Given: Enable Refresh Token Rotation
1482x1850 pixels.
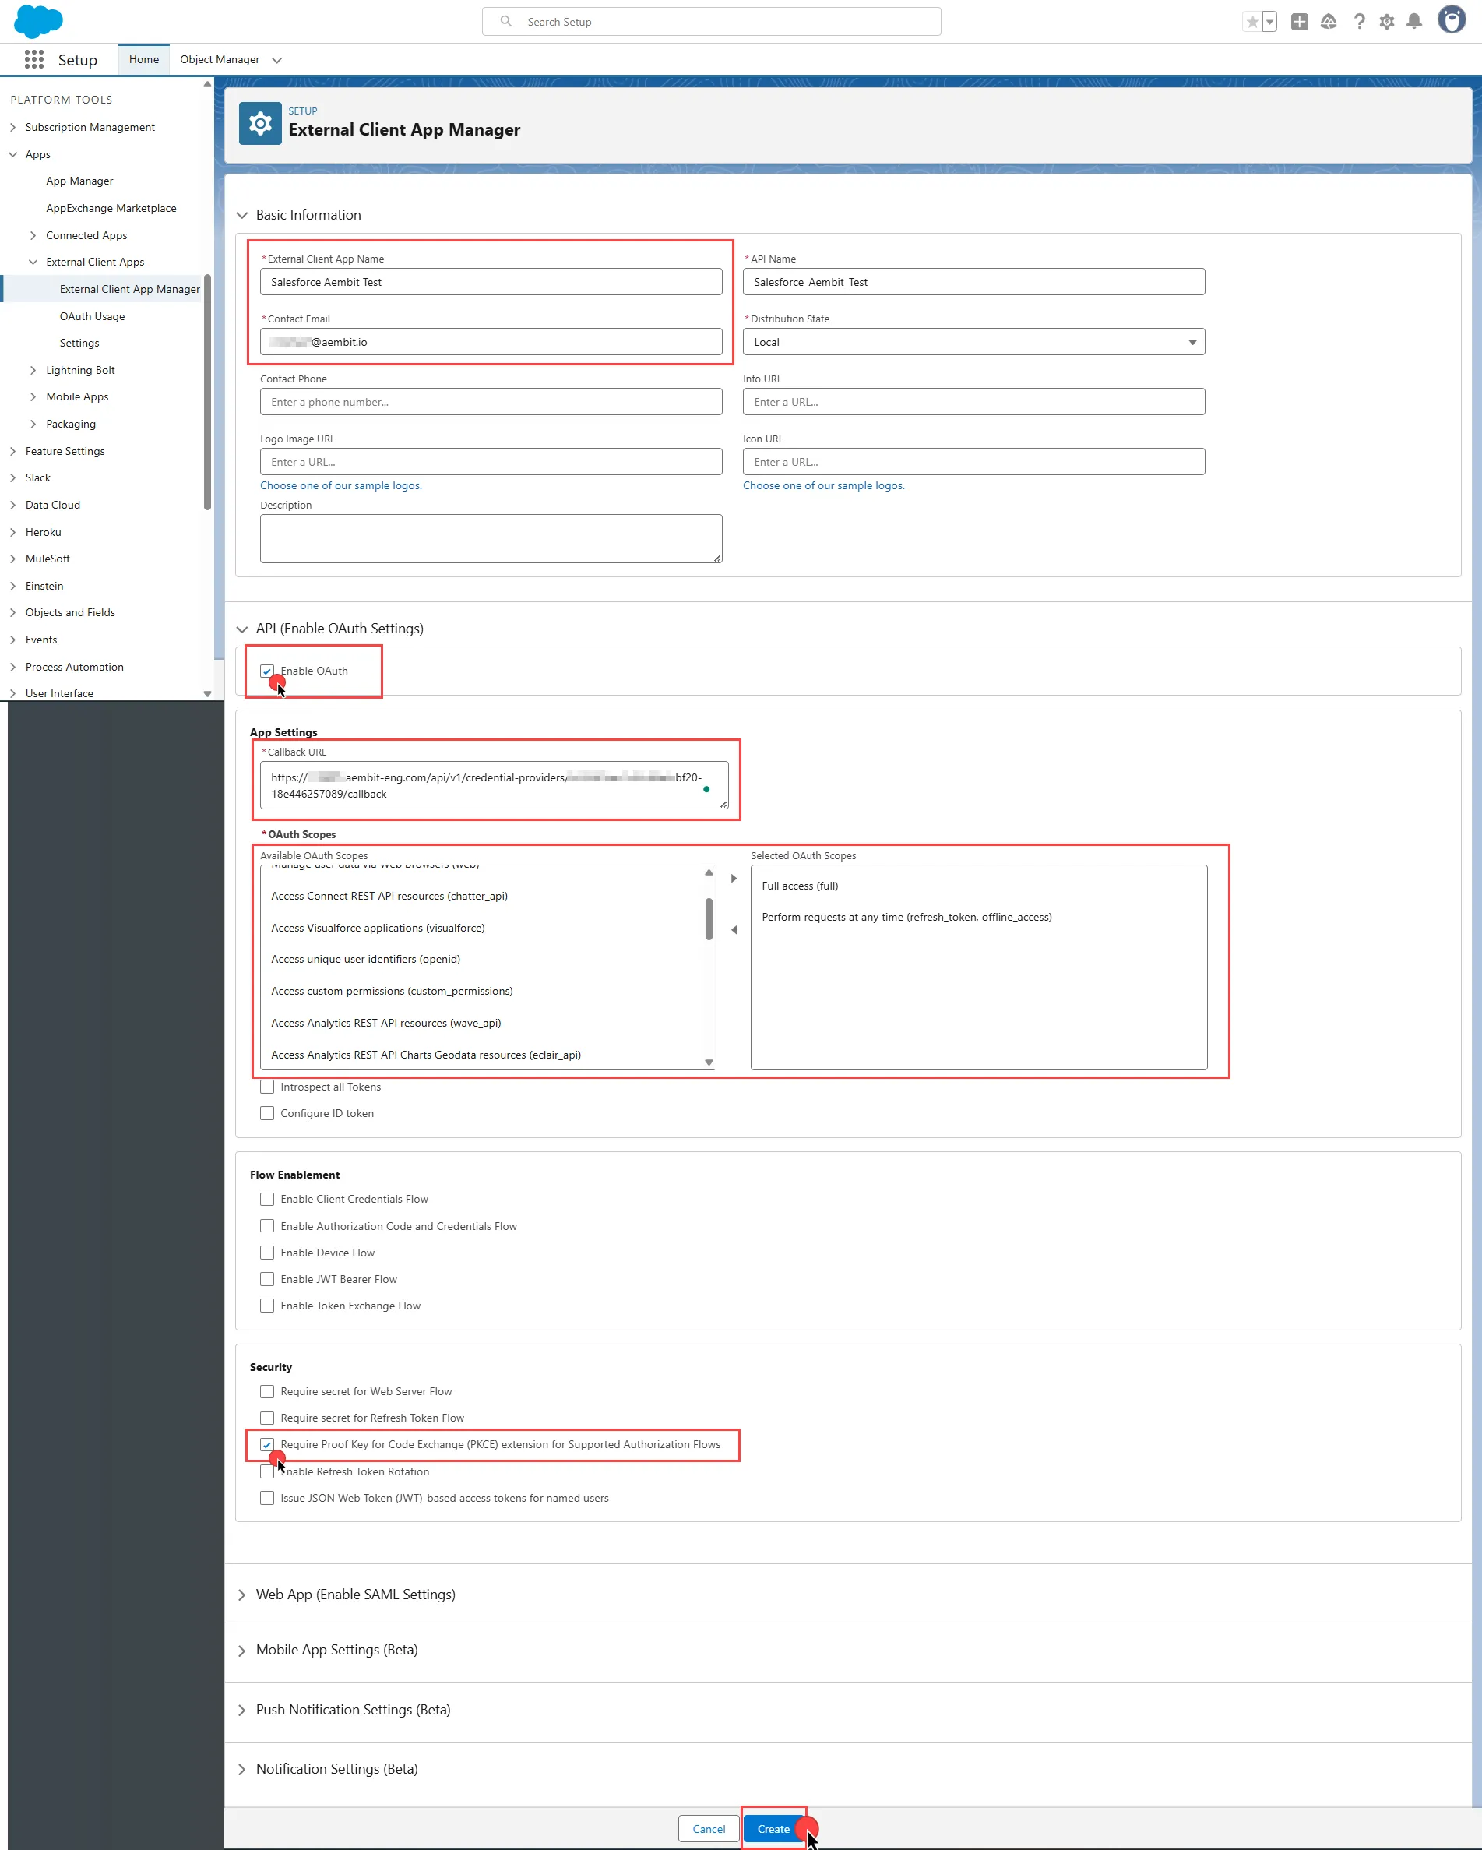Looking at the screenshot, I should pyautogui.click(x=266, y=1471).
